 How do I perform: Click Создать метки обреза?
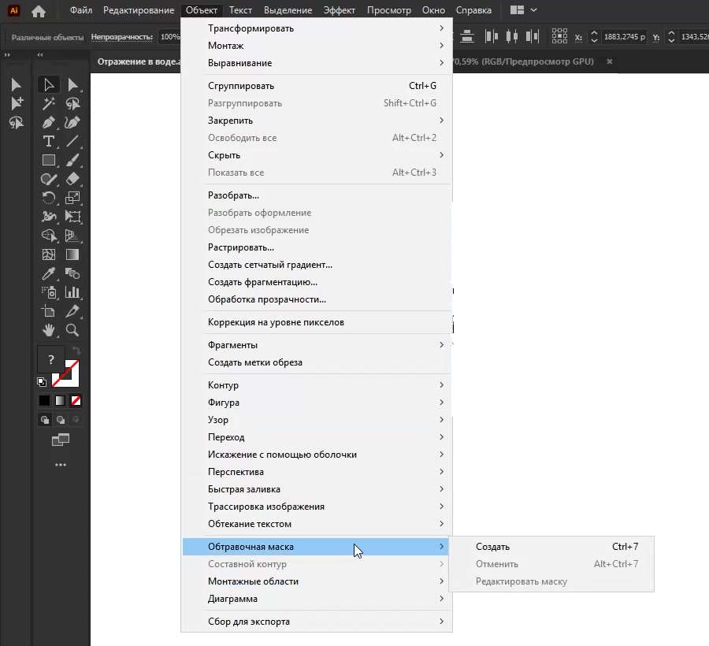317,362
